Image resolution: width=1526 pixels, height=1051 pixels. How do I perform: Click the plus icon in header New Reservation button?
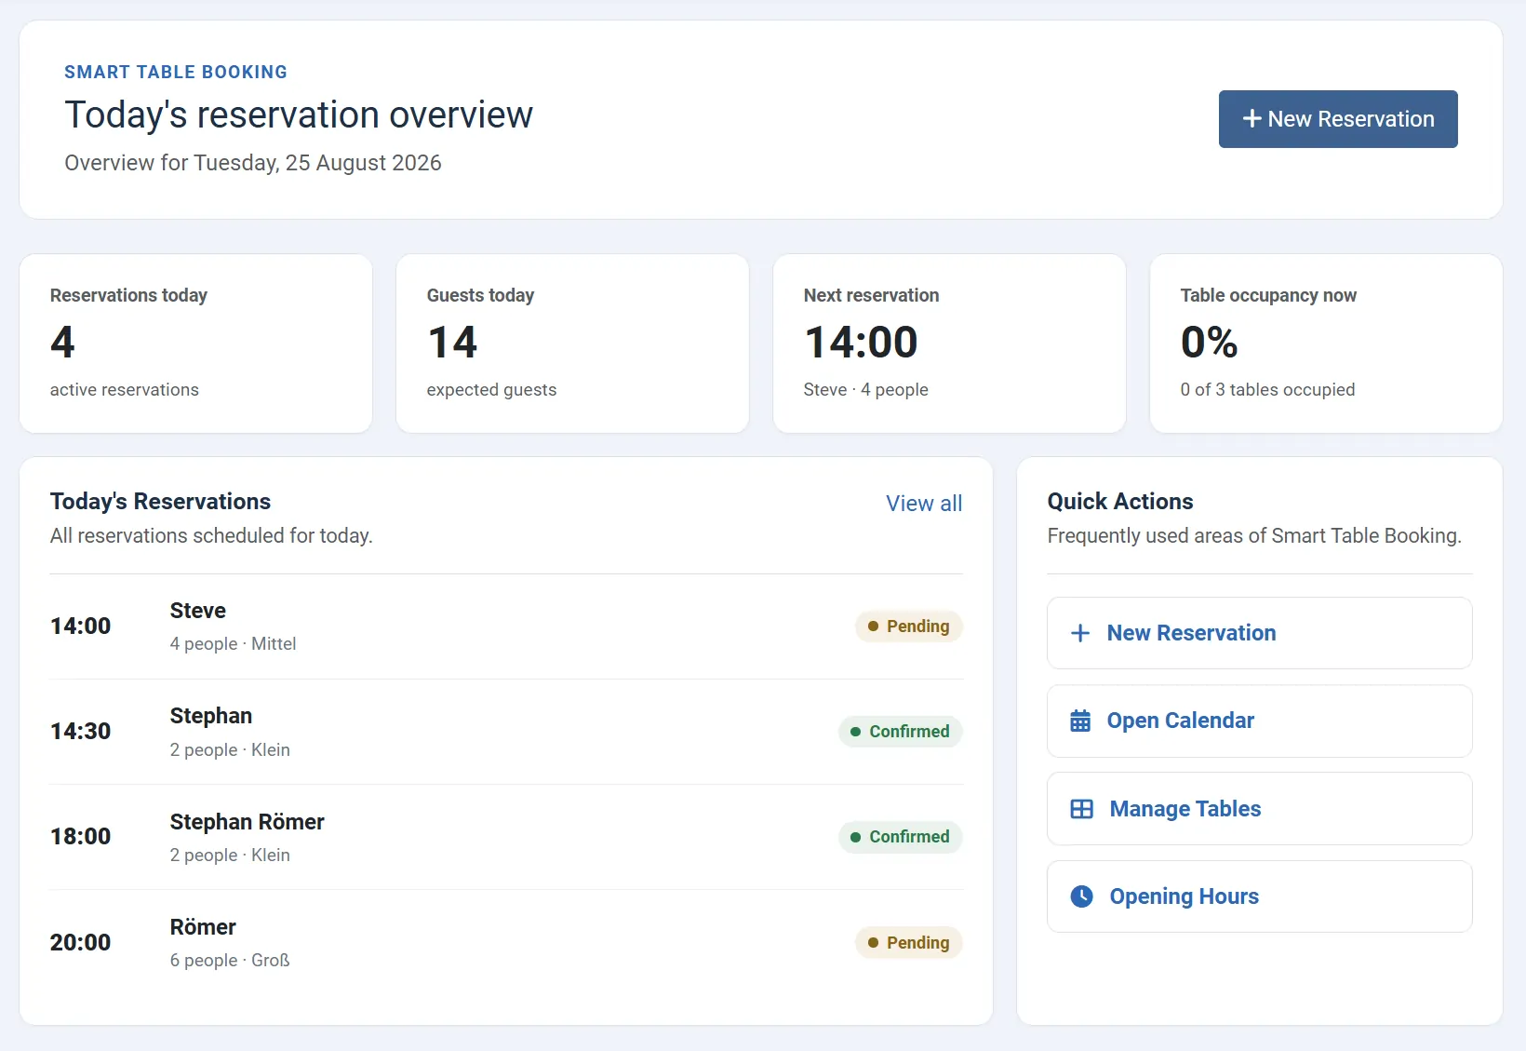[1252, 119]
